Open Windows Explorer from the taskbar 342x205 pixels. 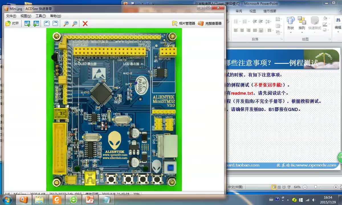pyautogui.click(x=39, y=200)
